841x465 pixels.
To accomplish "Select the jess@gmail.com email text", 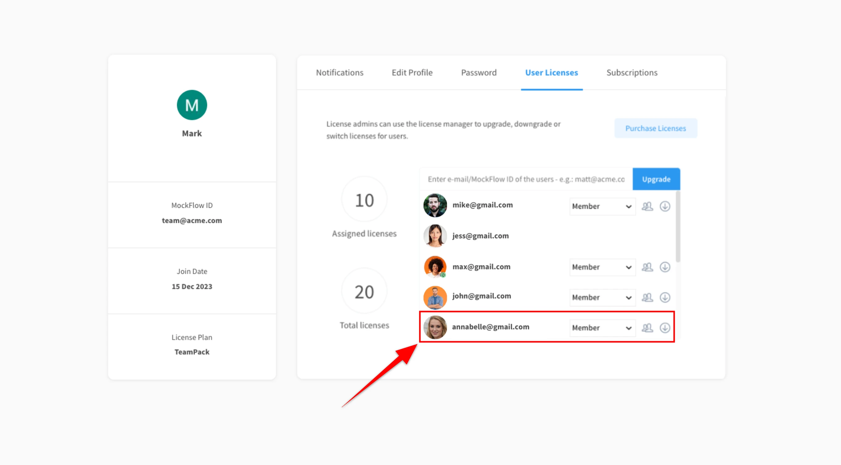I will click(480, 236).
